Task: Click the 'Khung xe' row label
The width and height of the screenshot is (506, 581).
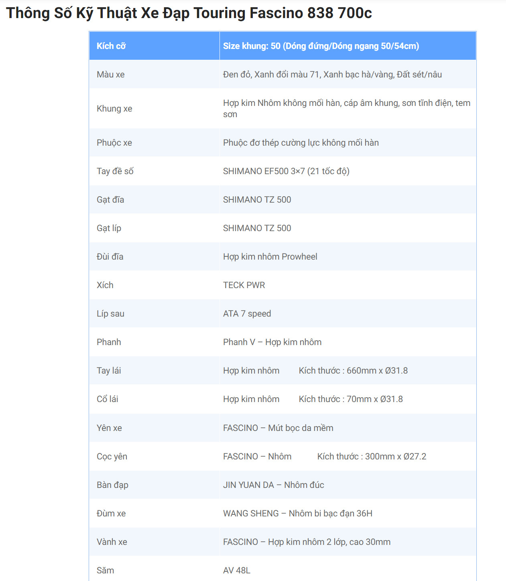Action: 114,108
